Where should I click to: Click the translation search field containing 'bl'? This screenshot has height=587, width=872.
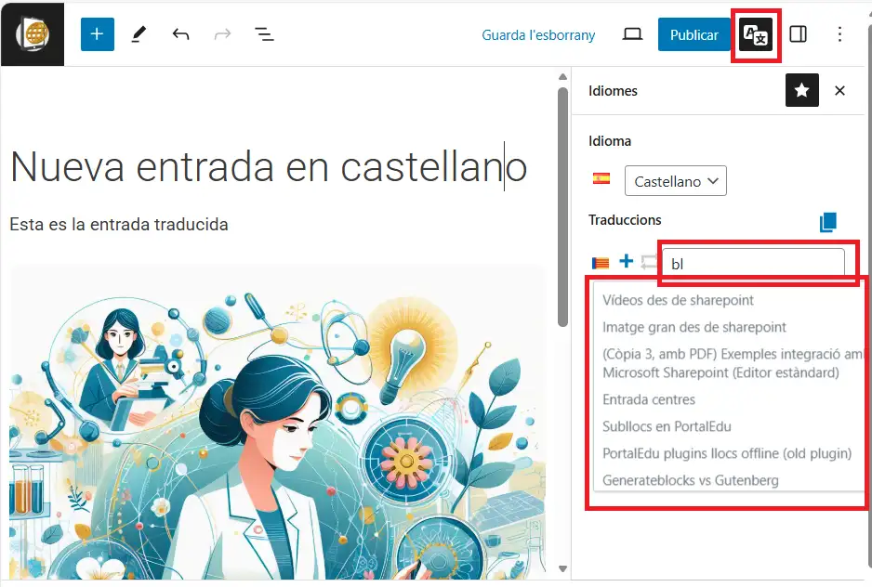[753, 264]
